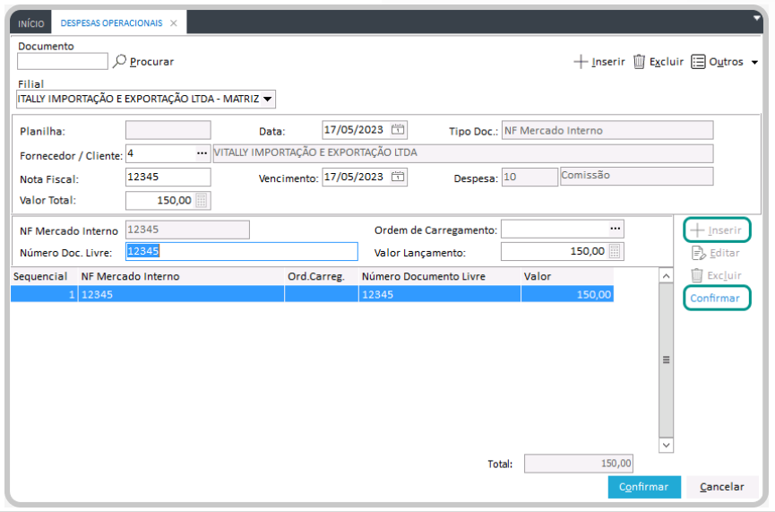Click the side panel Confirmar button
The image size is (775, 512).
[715, 298]
